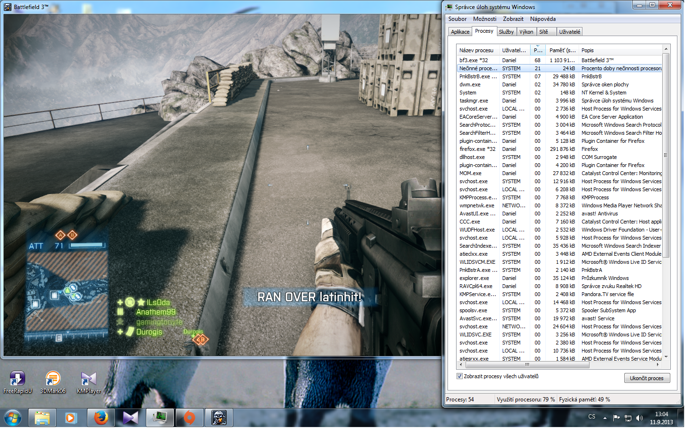Switch to the Služby tab

(x=506, y=32)
